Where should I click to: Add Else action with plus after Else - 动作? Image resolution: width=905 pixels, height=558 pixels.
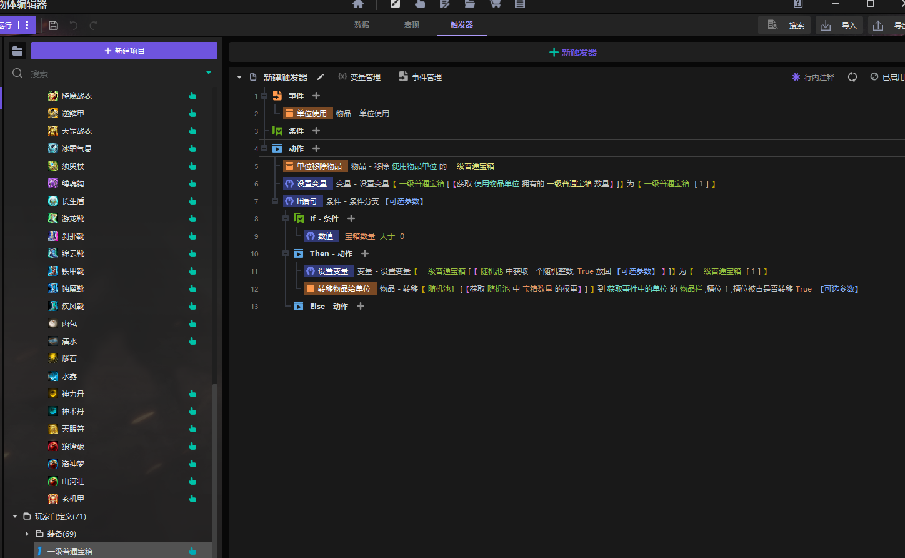pos(361,306)
